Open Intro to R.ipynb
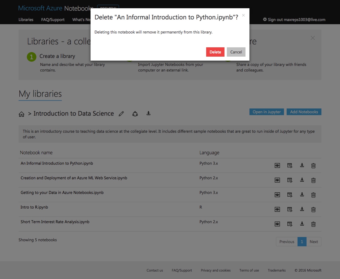Image resolution: width=340 pixels, height=279 pixels. click(x=34, y=207)
